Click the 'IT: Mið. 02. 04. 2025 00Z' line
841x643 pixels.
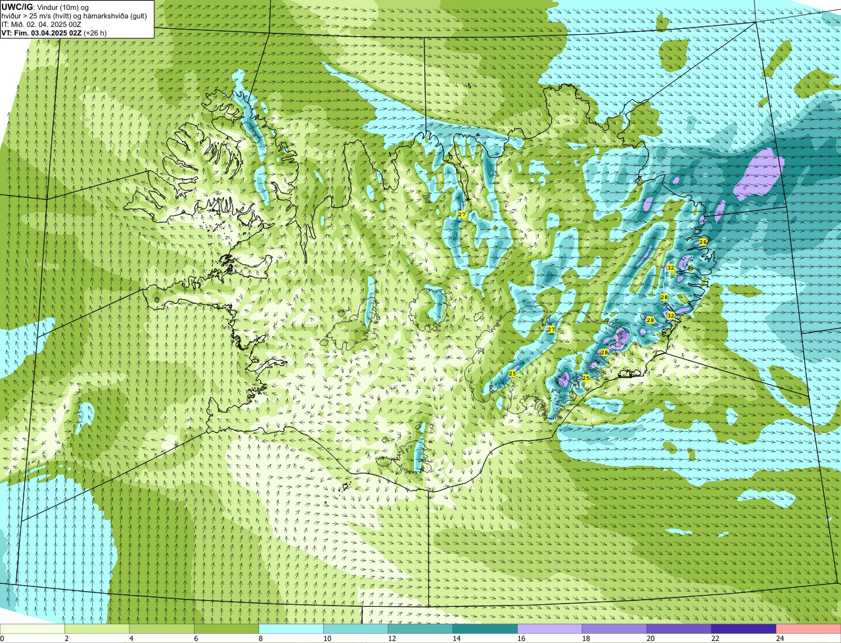[41, 24]
